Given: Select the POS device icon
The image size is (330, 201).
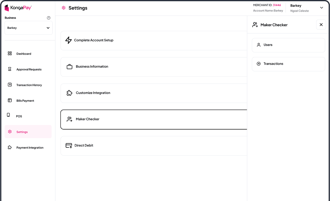Looking at the screenshot, I should point(9,114).
